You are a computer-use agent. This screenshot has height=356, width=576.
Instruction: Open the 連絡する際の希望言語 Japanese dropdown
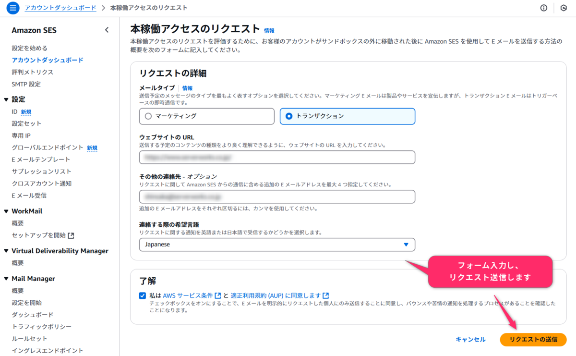tap(277, 245)
